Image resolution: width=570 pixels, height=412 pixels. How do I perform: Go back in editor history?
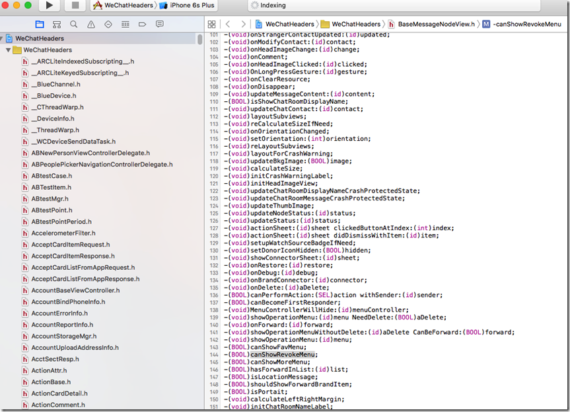[228, 24]
